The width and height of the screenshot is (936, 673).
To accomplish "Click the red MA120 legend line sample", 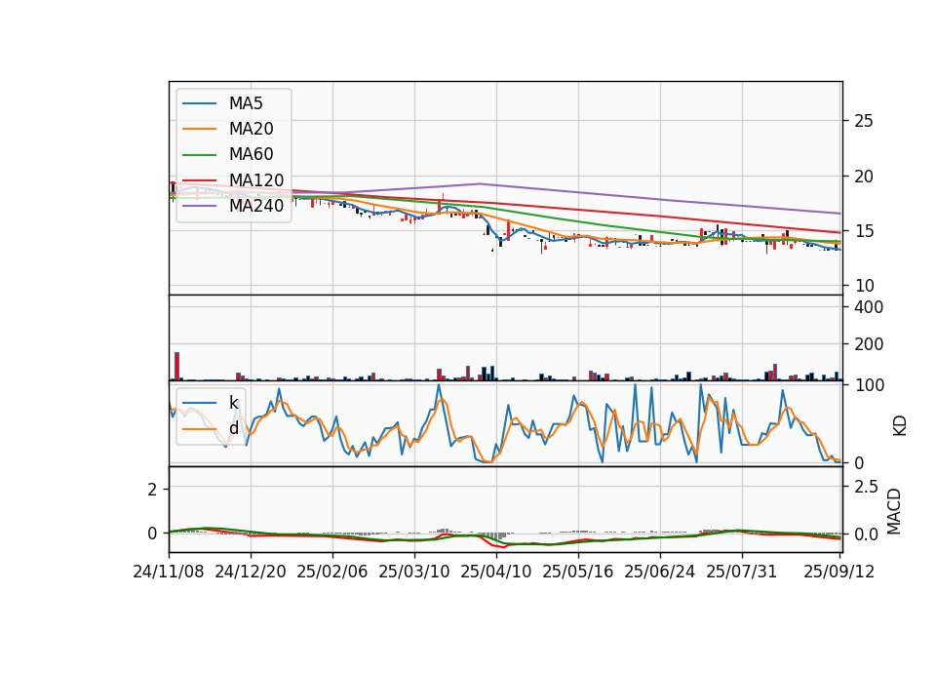I will (x=199, y=180).
